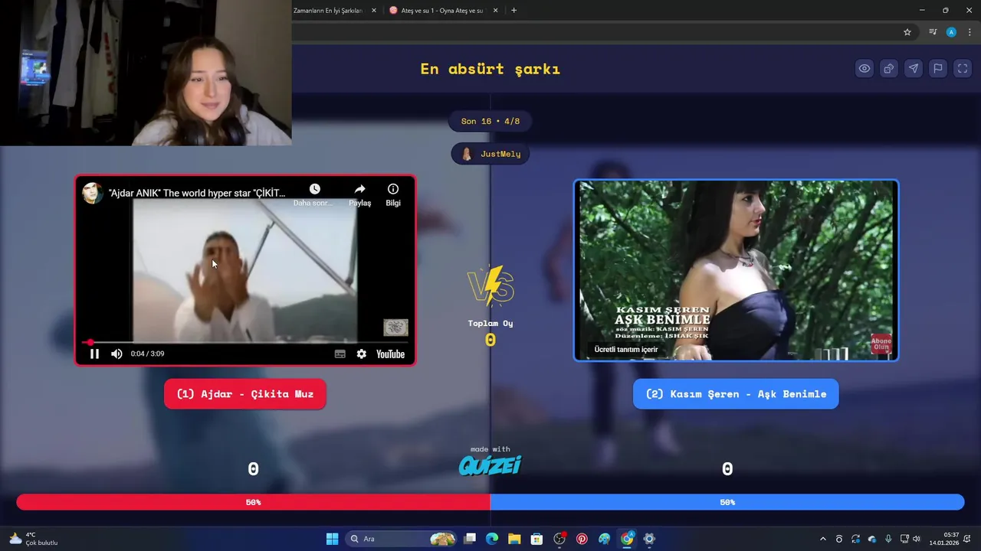Bookmark this page with the star icon

[907, 32]
